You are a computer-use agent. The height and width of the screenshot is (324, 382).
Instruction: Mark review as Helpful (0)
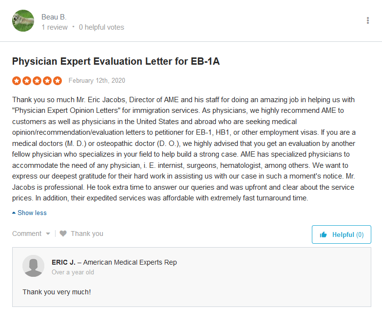tap(341, 234)
